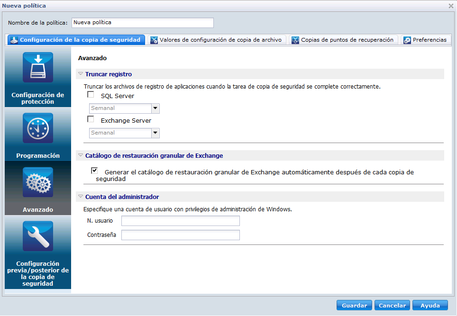Open the Semanal dropdown under SQL Server
The height and width of the screenshot is (316, 457).
155,108
